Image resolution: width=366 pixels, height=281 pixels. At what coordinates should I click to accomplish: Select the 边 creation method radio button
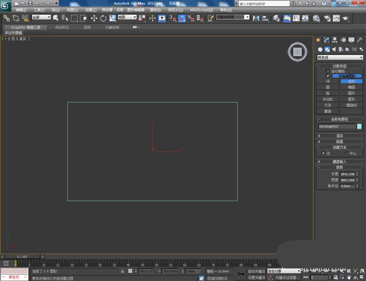pos(323,153)
